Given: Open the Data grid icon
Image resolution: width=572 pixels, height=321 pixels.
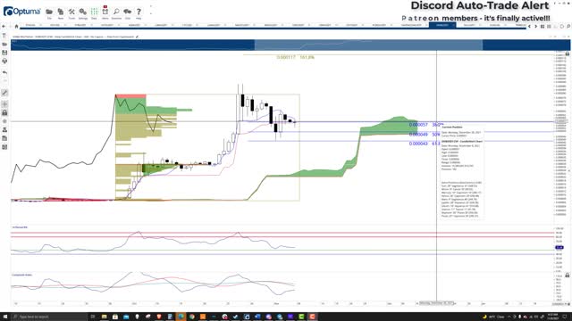Looking at the screenshot, I should [x=94, y=12].
